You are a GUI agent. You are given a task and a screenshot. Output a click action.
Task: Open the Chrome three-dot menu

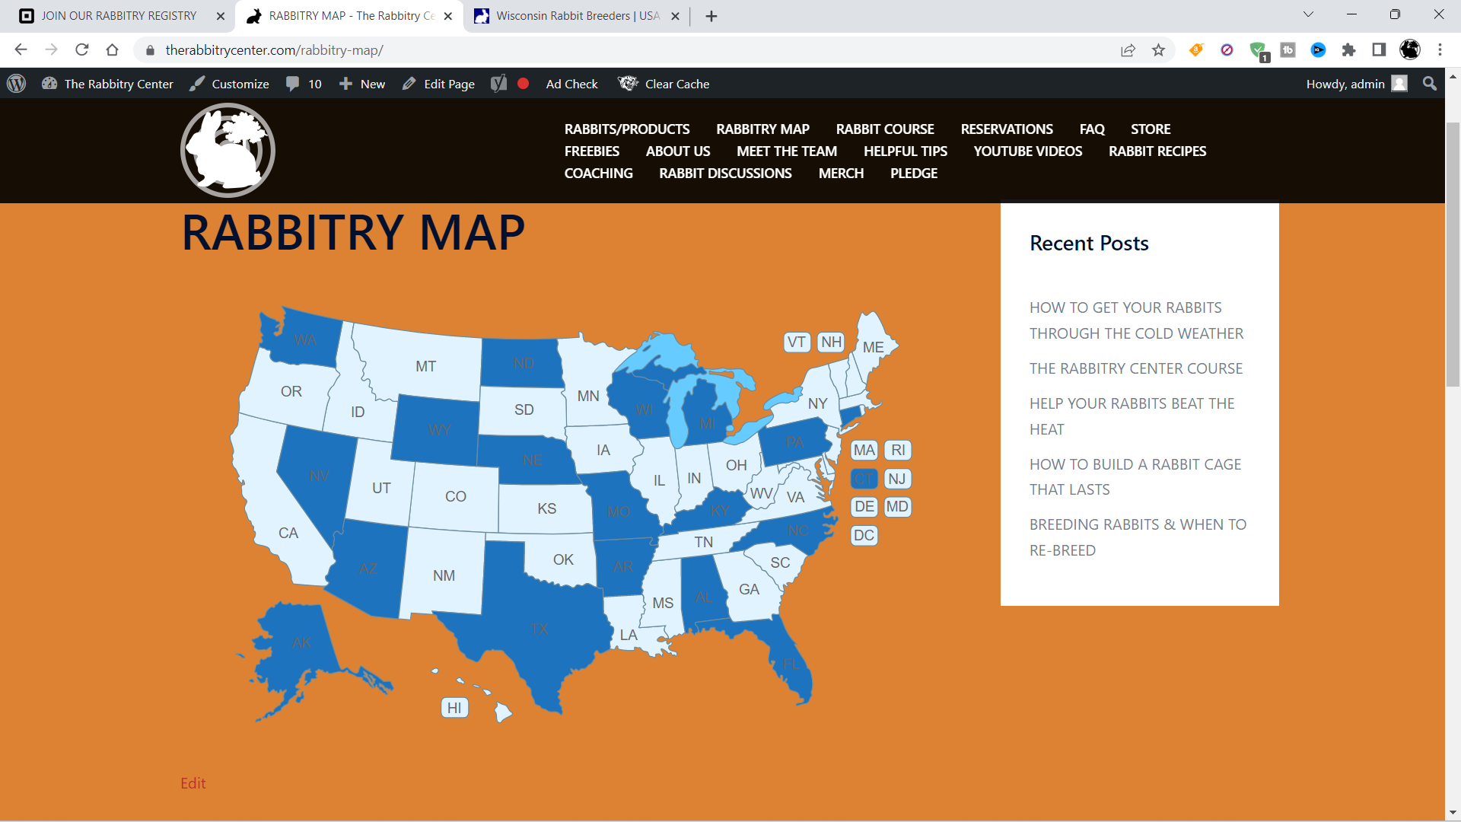point(1440,50)
